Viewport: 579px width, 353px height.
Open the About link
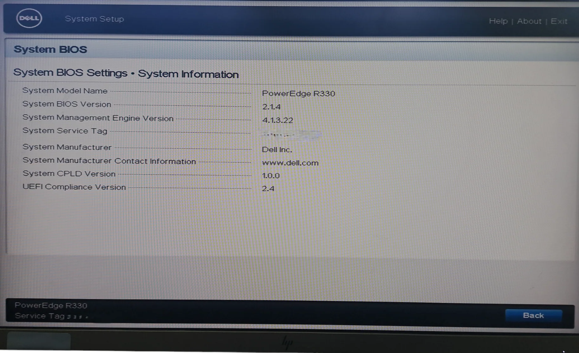pos(529,21)
